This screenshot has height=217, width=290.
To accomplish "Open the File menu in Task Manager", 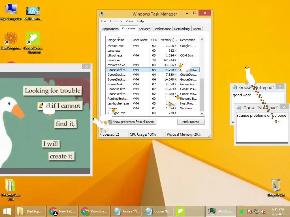I will pyautogui.click(x=103, y=21).
